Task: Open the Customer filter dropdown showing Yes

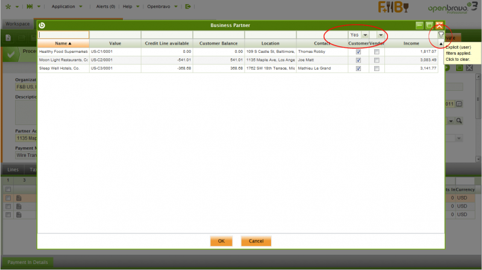Action: 365,35
